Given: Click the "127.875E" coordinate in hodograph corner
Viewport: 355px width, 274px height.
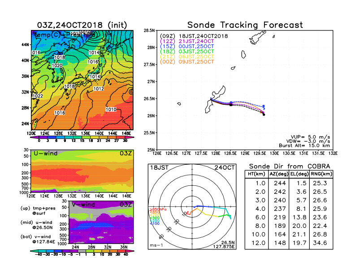Looking at the screenshot, I should (224, 246).
